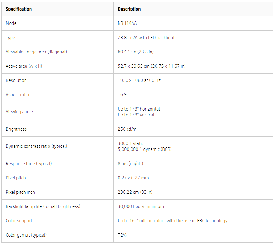Click the Brightness value '250 cd/m'
Image resolution: width=275 pixels, height=245 pixels.
click(x=126, y=129)
